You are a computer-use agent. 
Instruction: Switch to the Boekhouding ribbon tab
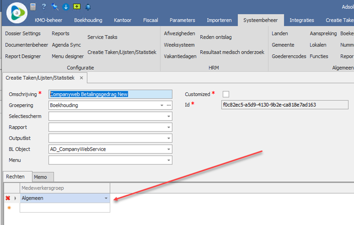[88, 20]
